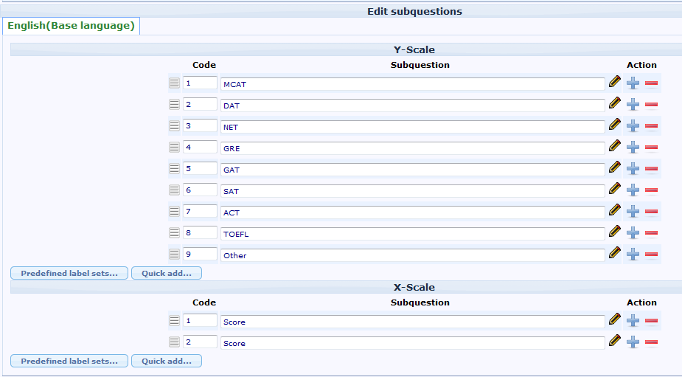Click the code field containing 5
Image resolution: width=682 pixels, height=377 pixels.
pos(200,169)
